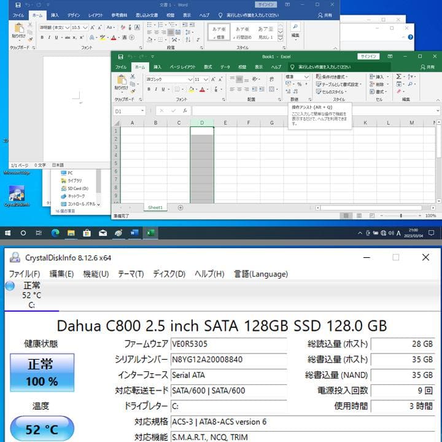Select column D header in Excel
The height and width of the screenshot is (442, 442).
tap(202, 123)
